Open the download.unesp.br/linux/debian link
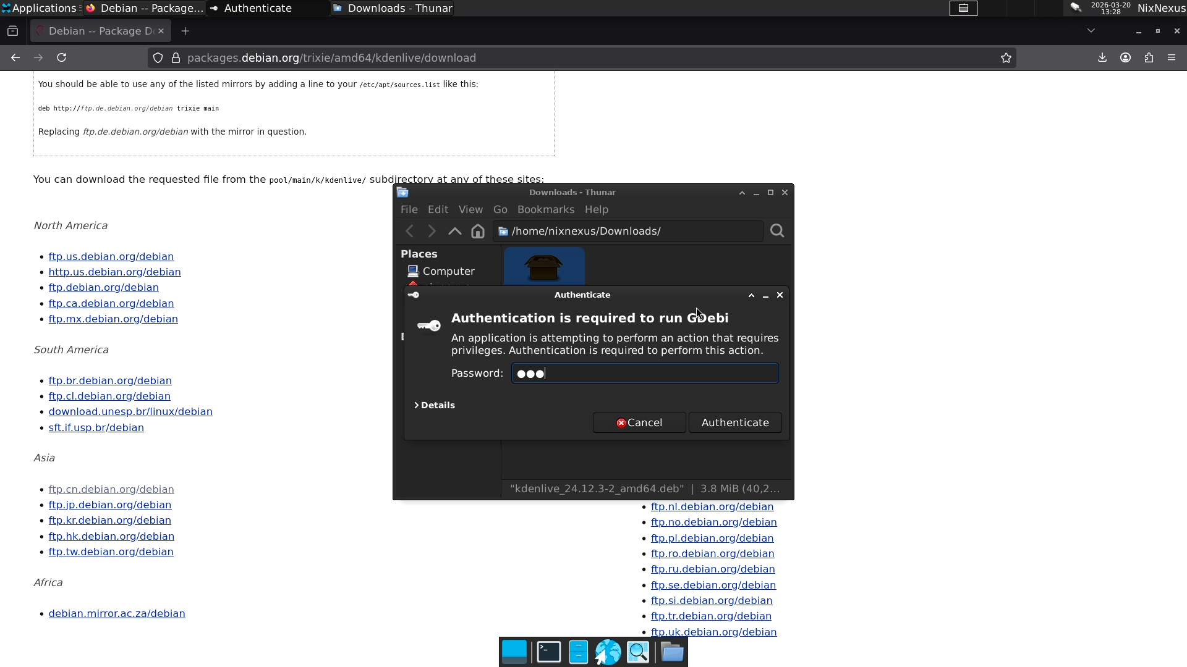The image size is (1187, 667). coord(130,411)
